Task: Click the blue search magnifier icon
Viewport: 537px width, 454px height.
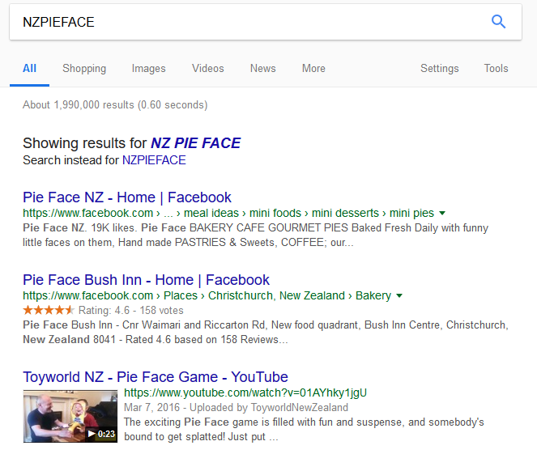Action: (498, 22)
